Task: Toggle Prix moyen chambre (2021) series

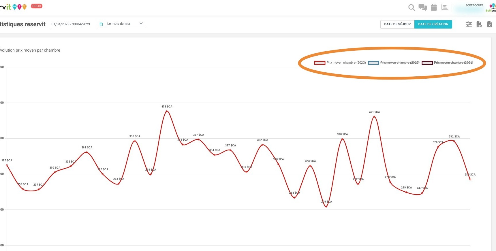Action: pos(447,63)
